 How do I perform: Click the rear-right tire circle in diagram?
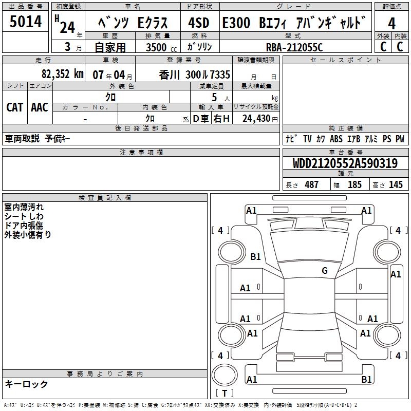[x=387, y=335]
